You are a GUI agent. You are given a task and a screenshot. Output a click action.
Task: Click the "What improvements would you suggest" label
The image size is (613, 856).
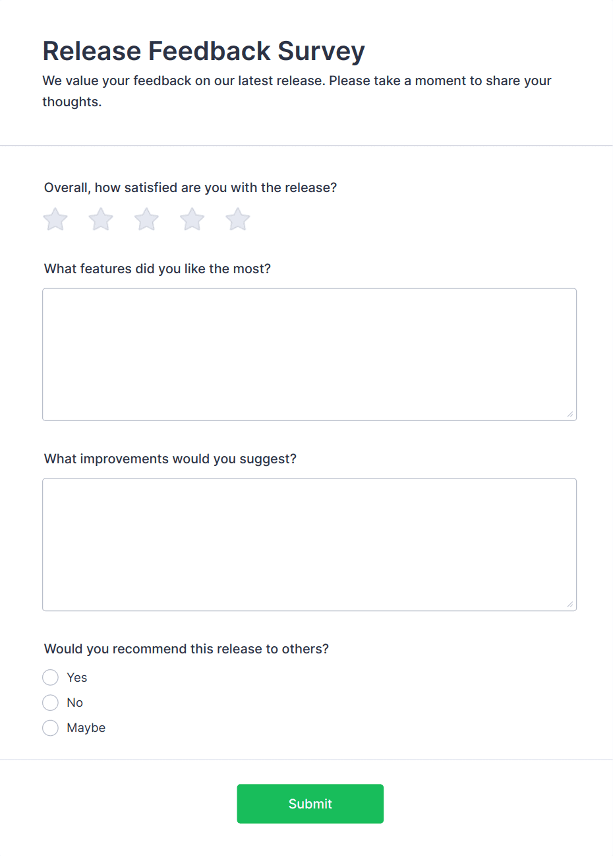170,459
